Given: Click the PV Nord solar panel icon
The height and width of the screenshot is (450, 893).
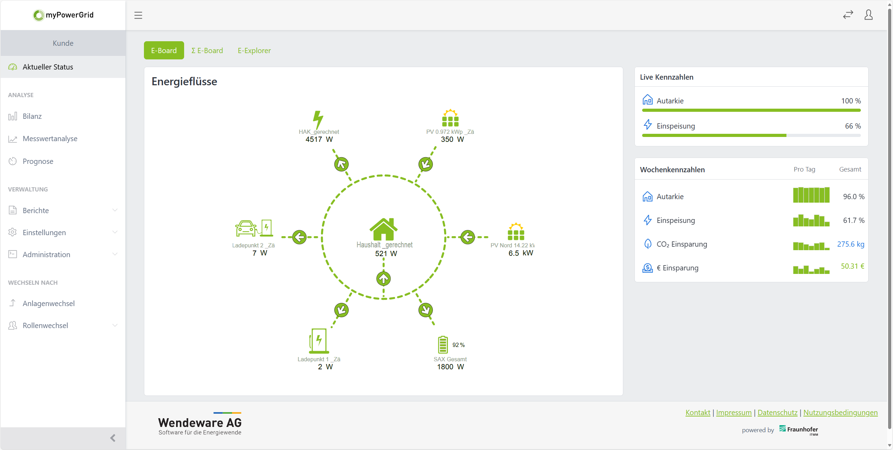Looking at the screenshot, I should tap(516, 232).
